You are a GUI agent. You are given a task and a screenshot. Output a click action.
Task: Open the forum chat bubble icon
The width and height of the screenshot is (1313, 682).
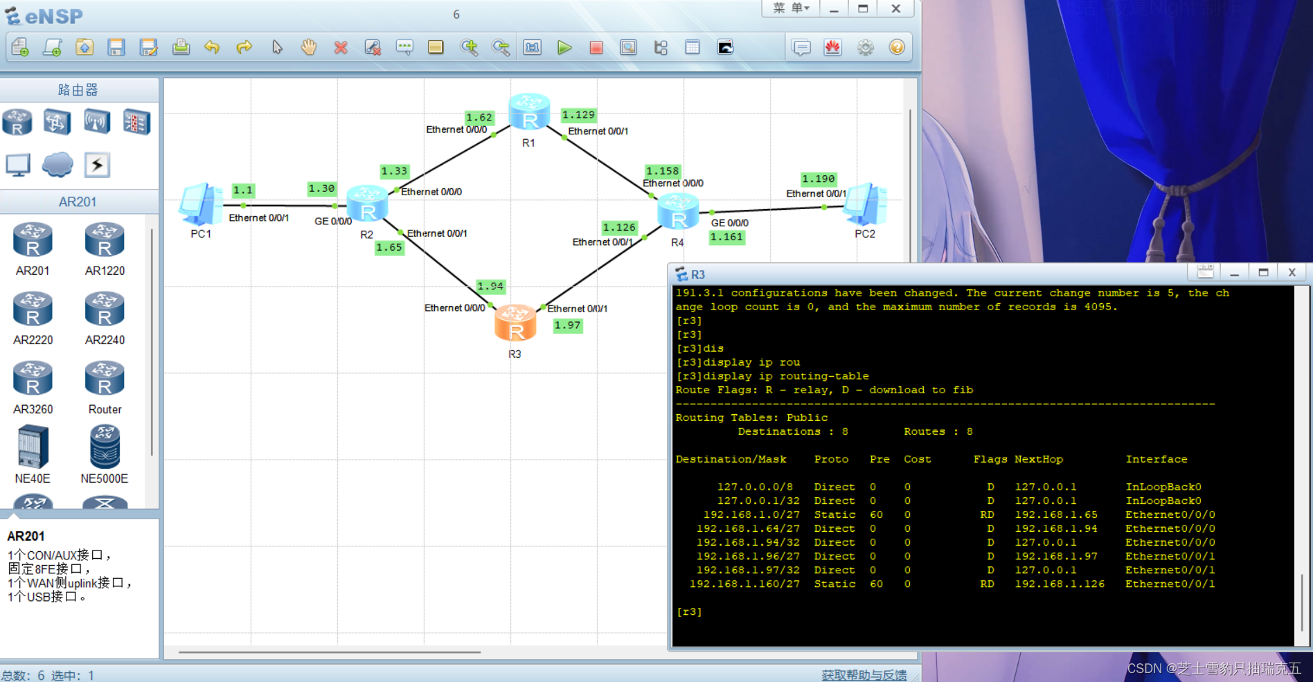[801, 47]
